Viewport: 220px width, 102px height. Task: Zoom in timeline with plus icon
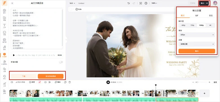coord(209,82)
